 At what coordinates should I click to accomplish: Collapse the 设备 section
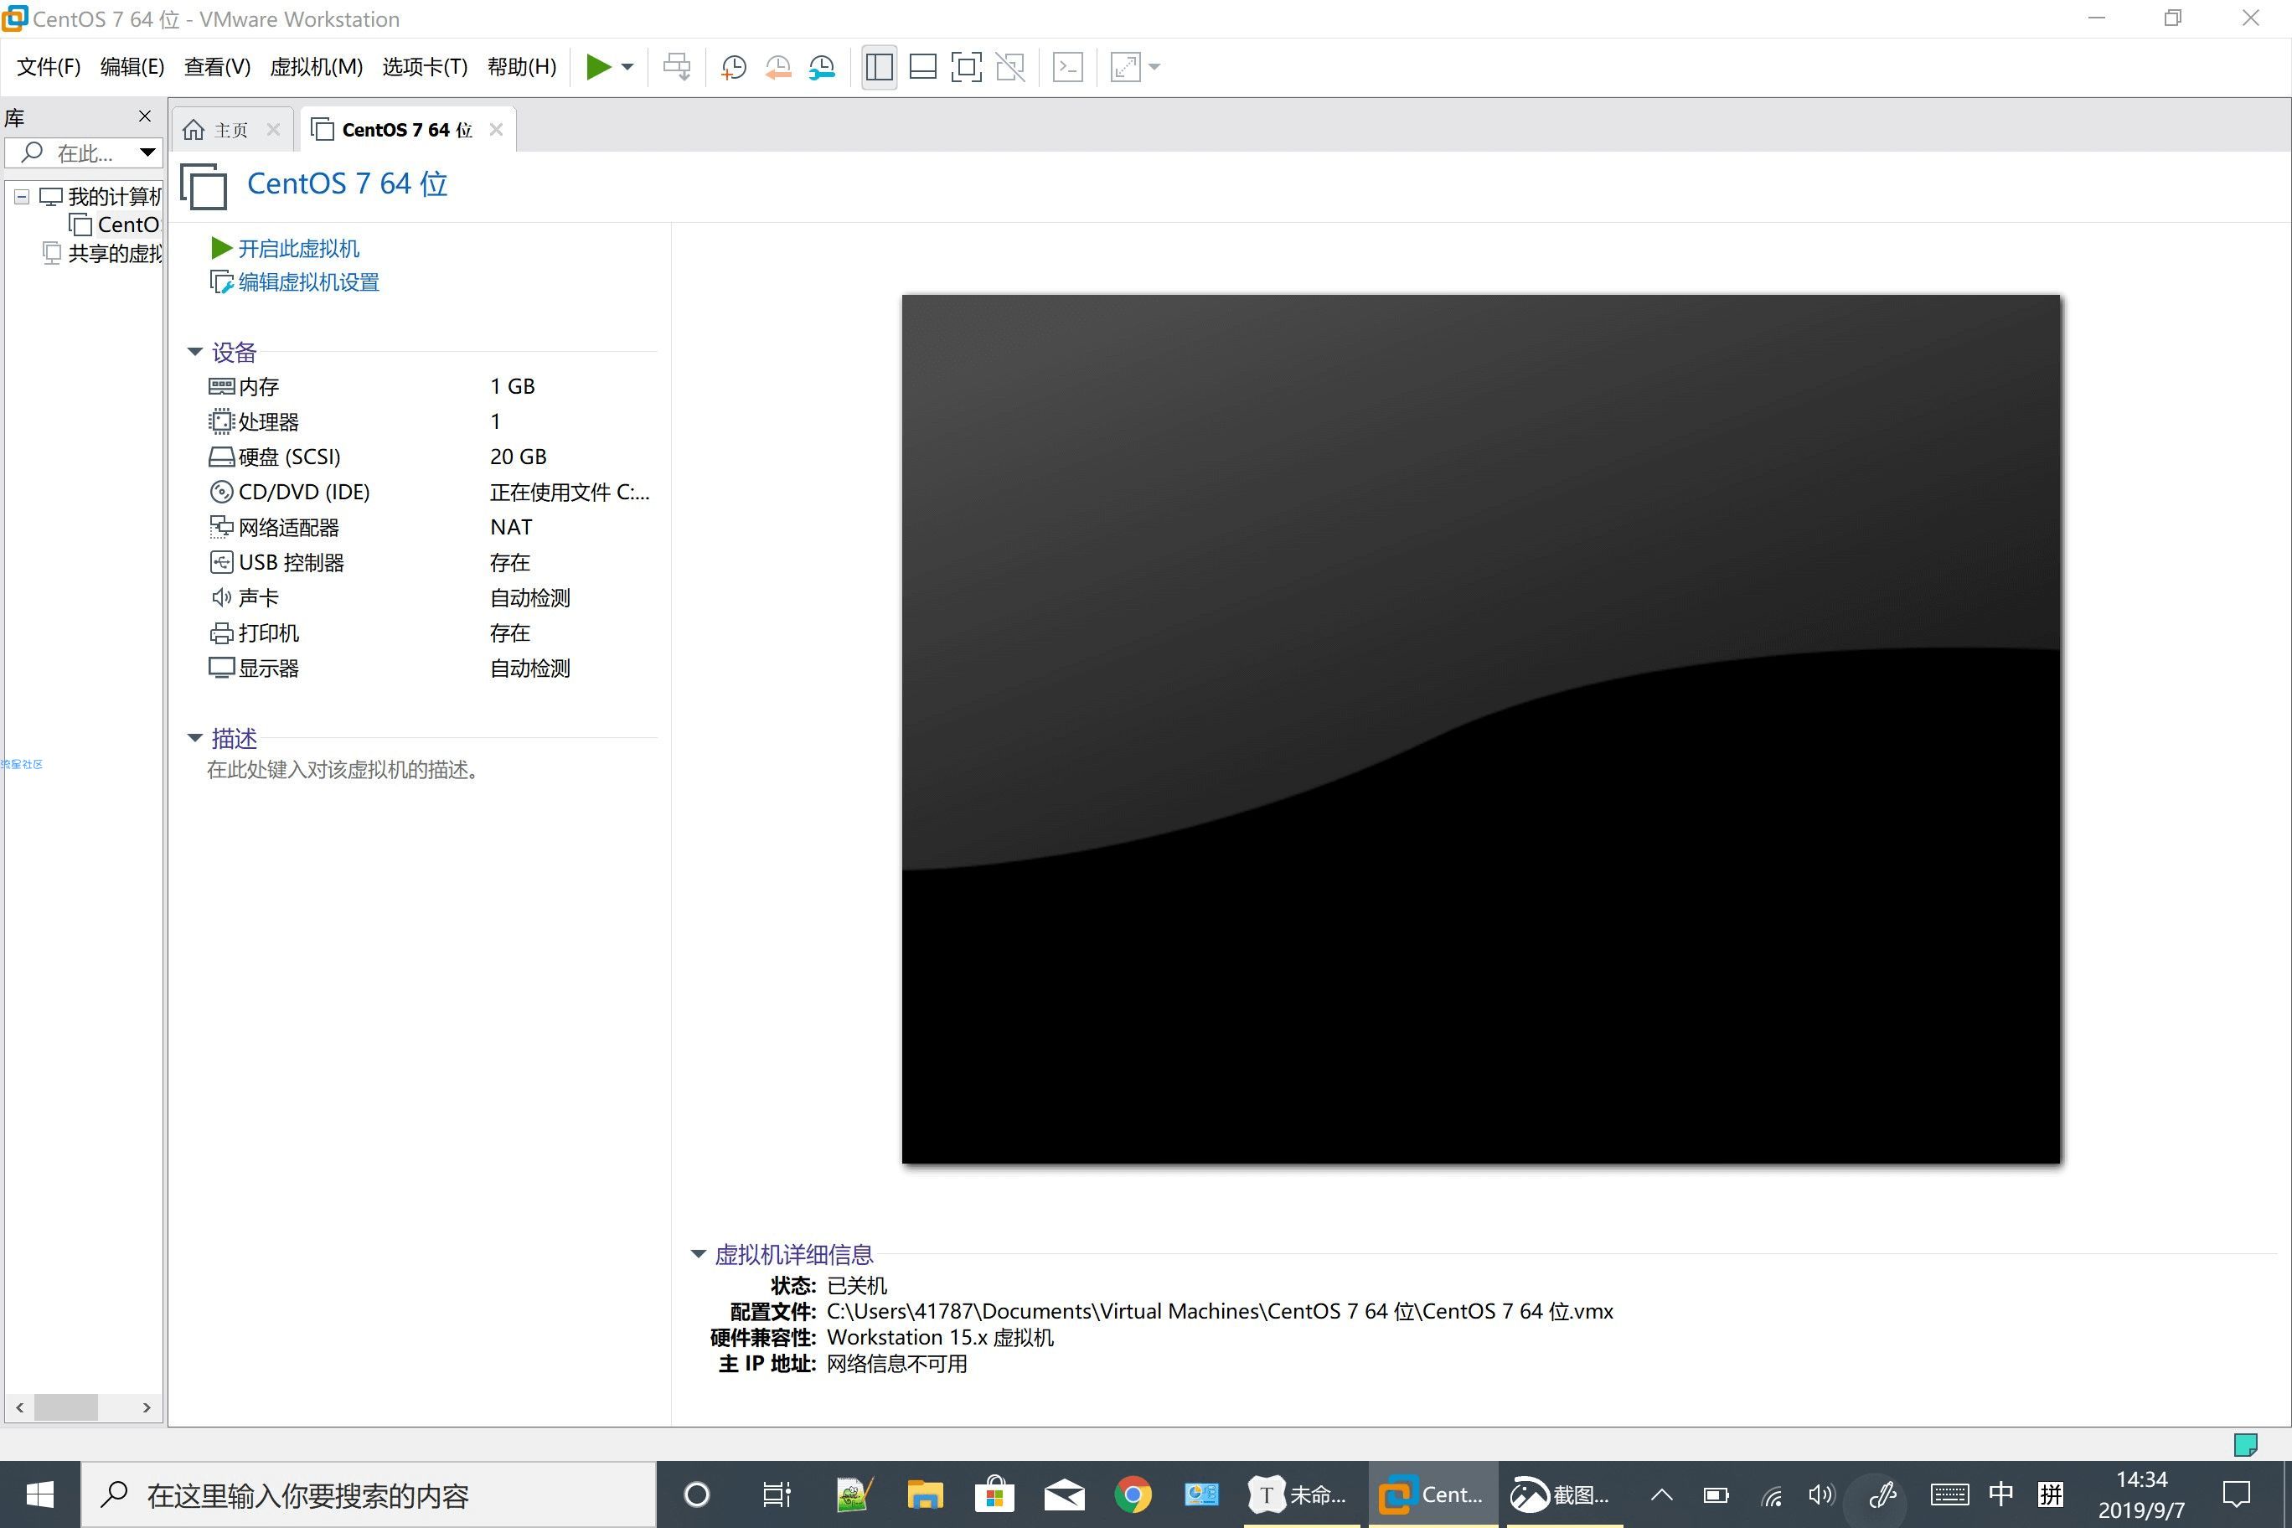point(195,352)
